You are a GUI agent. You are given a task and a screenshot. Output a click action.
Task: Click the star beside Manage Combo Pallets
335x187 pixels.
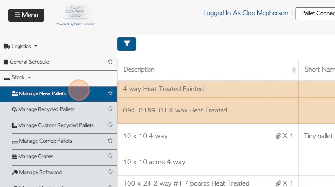click(110, 140)
